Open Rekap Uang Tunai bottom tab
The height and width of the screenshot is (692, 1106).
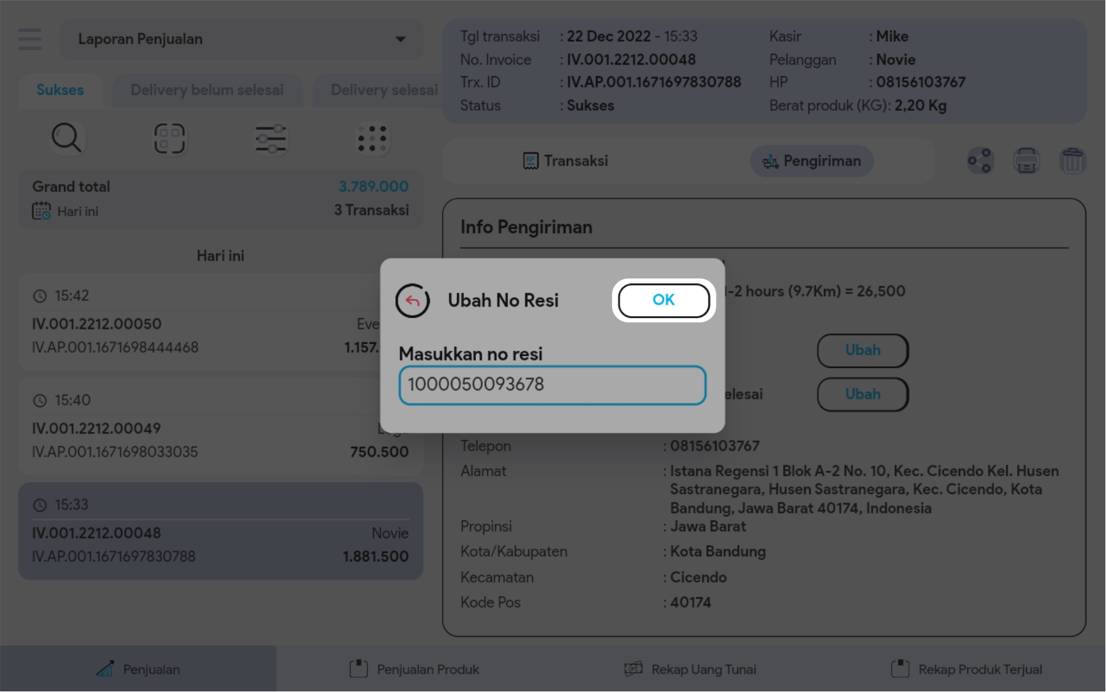[x=691, y=670]
